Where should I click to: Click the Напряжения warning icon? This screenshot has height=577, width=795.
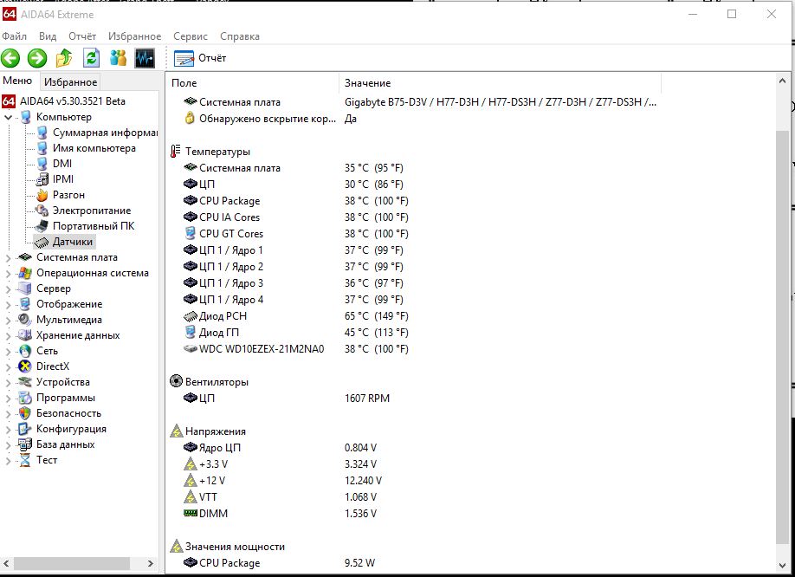(x=176, y=431)
